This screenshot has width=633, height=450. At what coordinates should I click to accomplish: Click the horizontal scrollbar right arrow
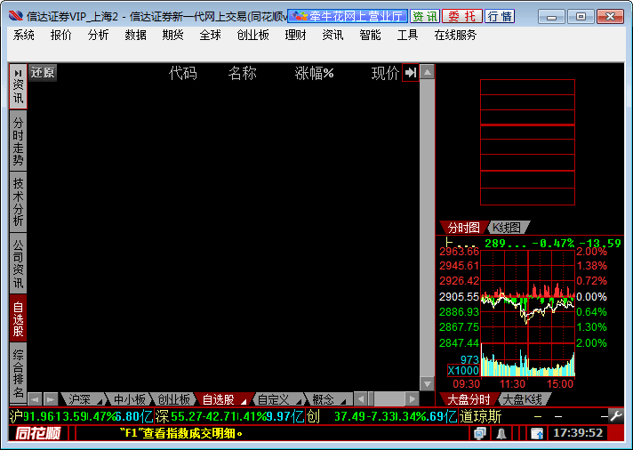[413, 399]
